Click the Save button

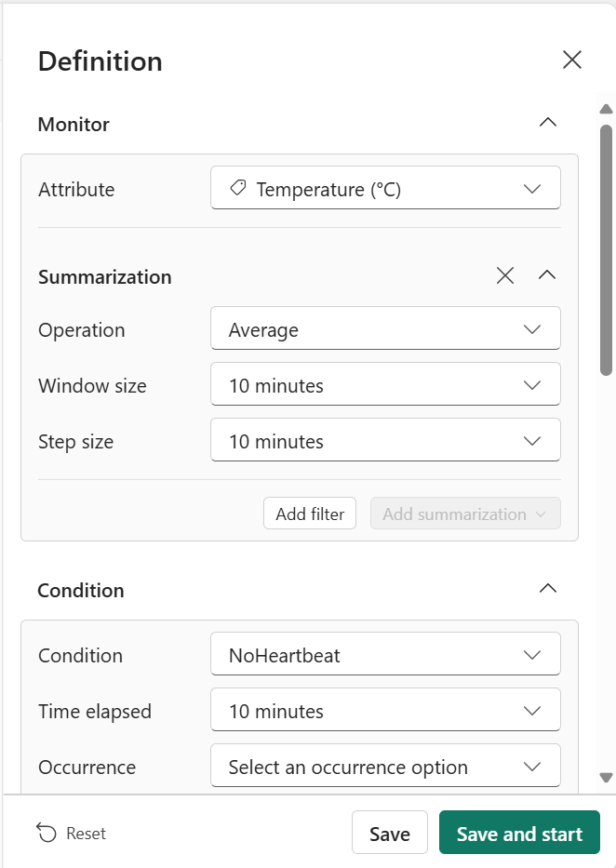coord(390,833)
